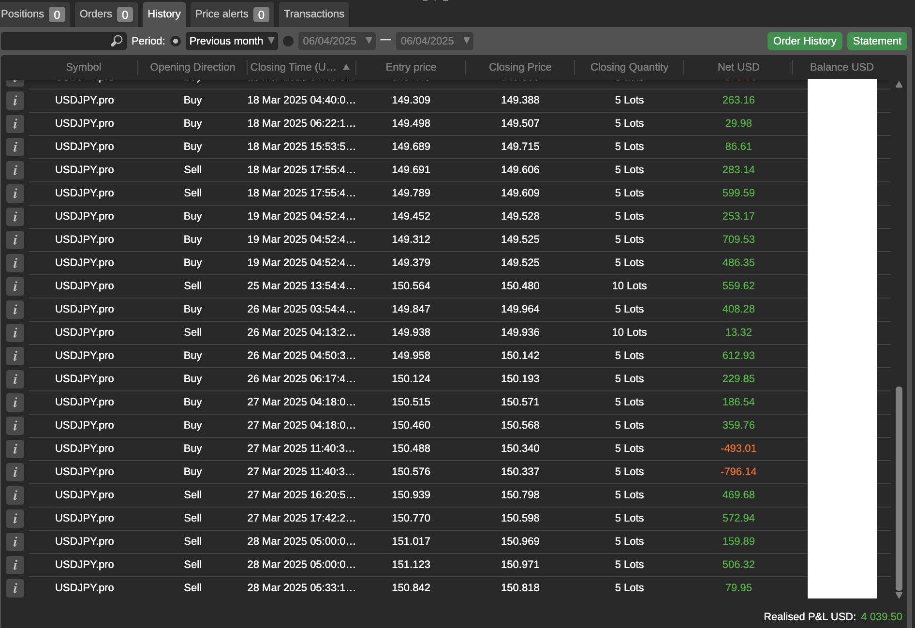Open the end date picker dropdown

(466, 41)
